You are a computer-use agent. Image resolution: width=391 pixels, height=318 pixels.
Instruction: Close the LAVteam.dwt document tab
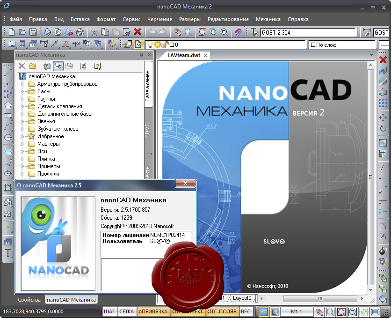click(x=206, y=55)
